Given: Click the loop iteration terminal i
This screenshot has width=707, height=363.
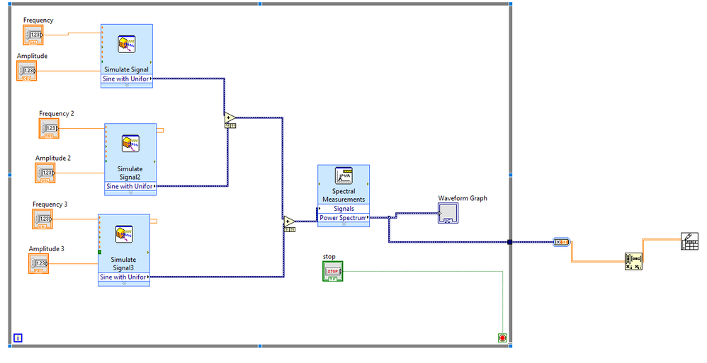Looking at the screenshot, I should click(18, 338).
